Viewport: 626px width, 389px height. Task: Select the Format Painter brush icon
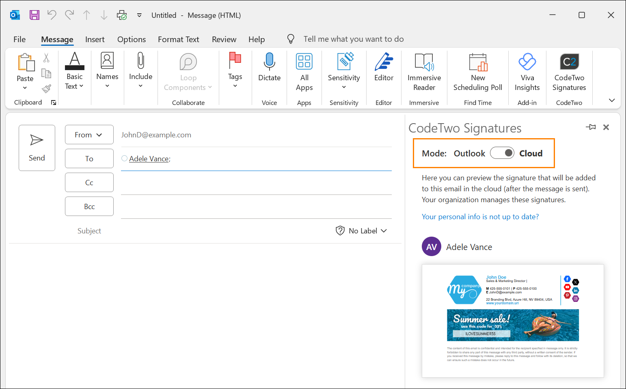tap(46, 88)
